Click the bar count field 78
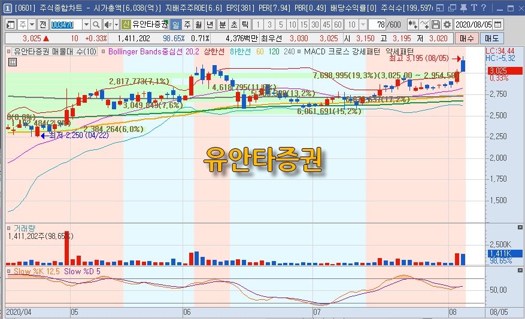The width and height of the screenshot is (525, 319). [x=377, y=24]
